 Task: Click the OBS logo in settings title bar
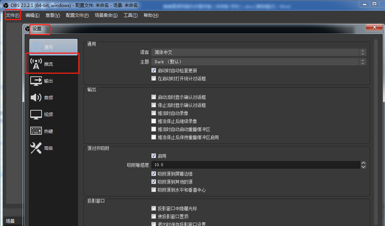pyautogui.click(x=27, y=29)
